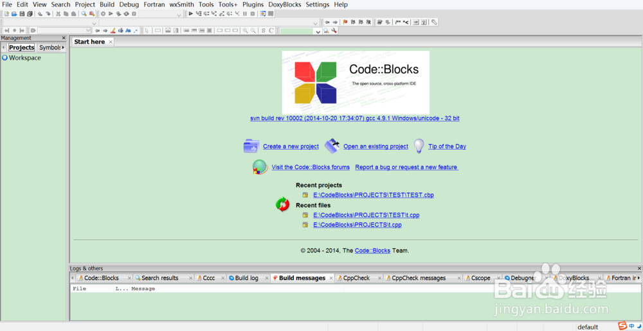
Task: Click the Run play icon in build toolbar
Action: pos(111,13)
